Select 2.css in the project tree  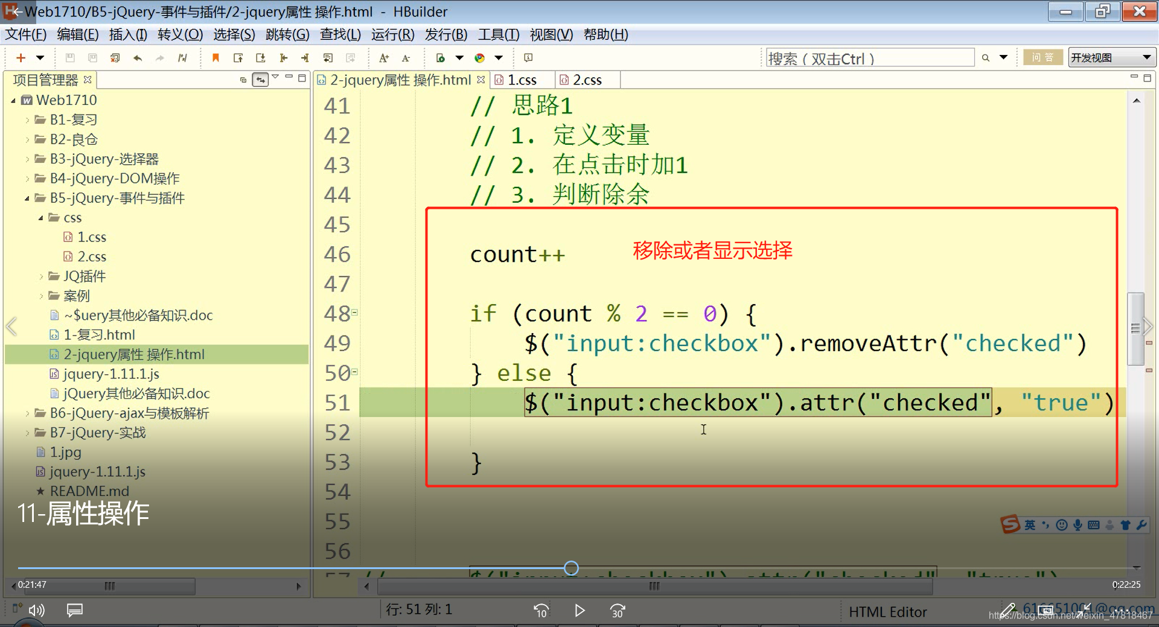coord(85,256)
